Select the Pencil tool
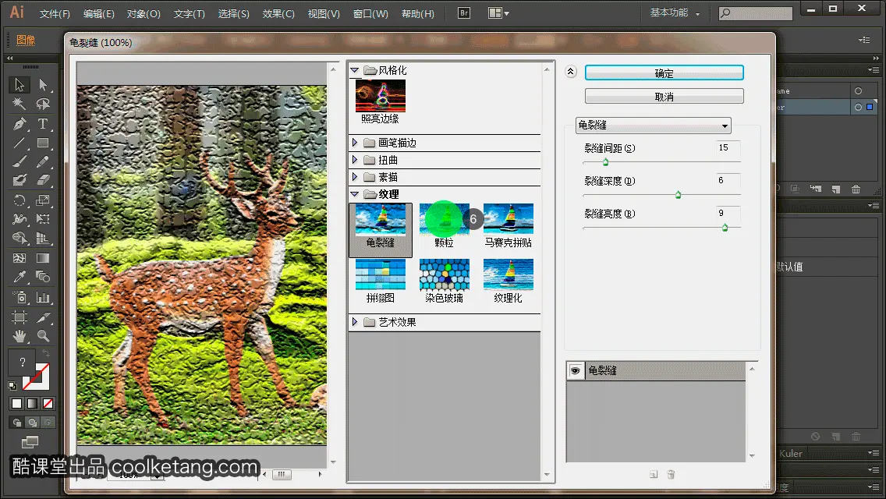The image size is (886, 499). tap(43, 161)
